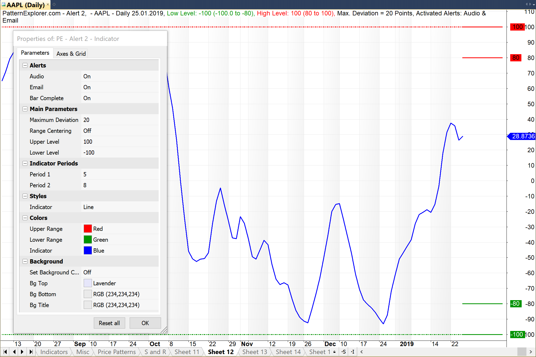Switch to the Axes & Grid tab
The height and width of the screenshot is (357, 536).
click(x=71, y=54)
